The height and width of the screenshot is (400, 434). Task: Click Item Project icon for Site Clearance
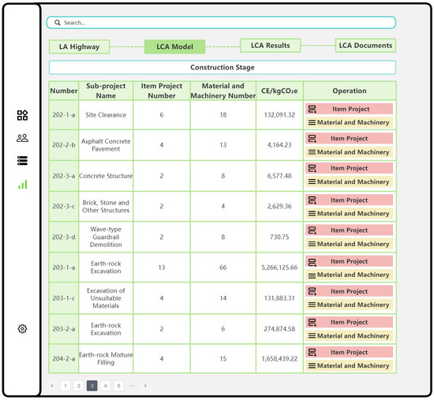tap(312, 109)
